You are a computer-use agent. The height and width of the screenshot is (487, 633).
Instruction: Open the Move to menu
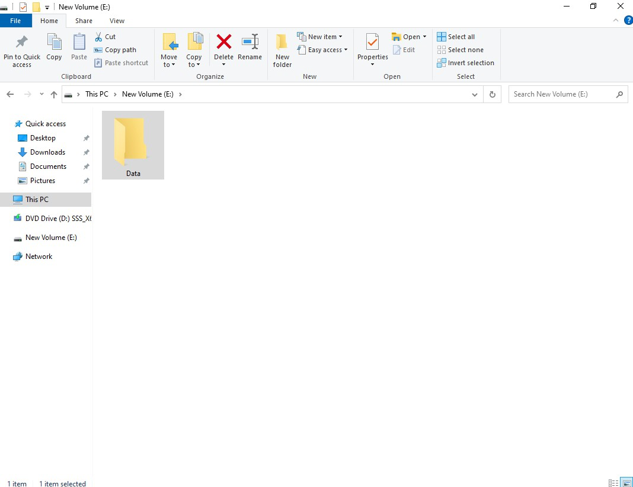coord(169,51)
